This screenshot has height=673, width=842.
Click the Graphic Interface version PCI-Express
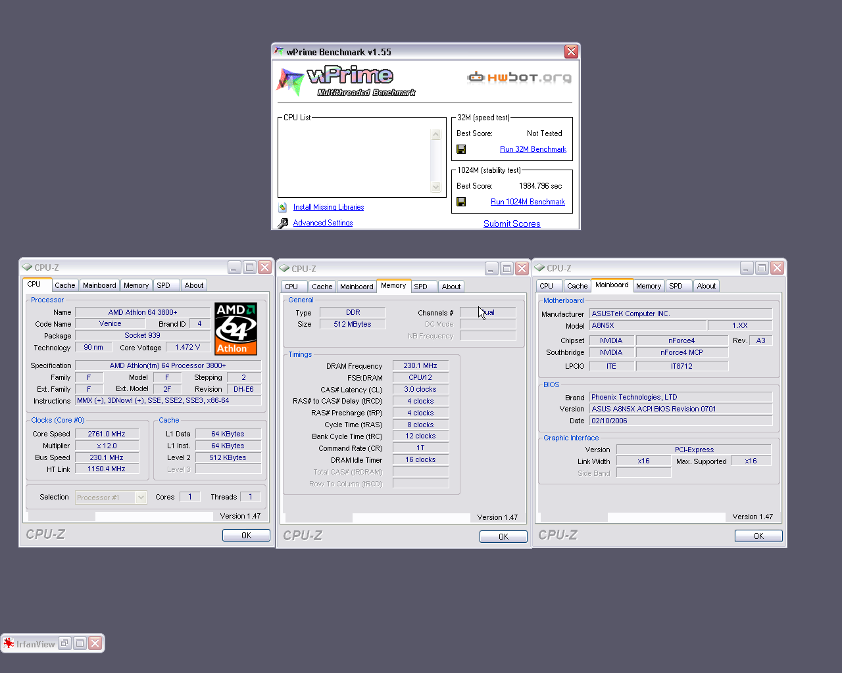point(694,450)
